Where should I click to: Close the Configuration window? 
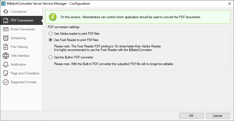[230, 4]
